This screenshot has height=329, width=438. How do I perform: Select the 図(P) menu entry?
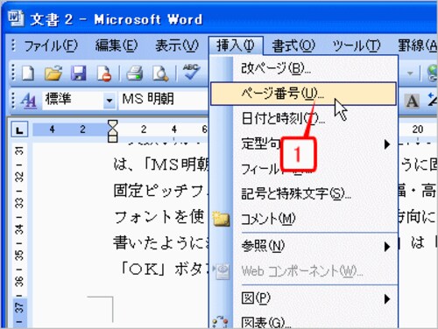(304, 298)
